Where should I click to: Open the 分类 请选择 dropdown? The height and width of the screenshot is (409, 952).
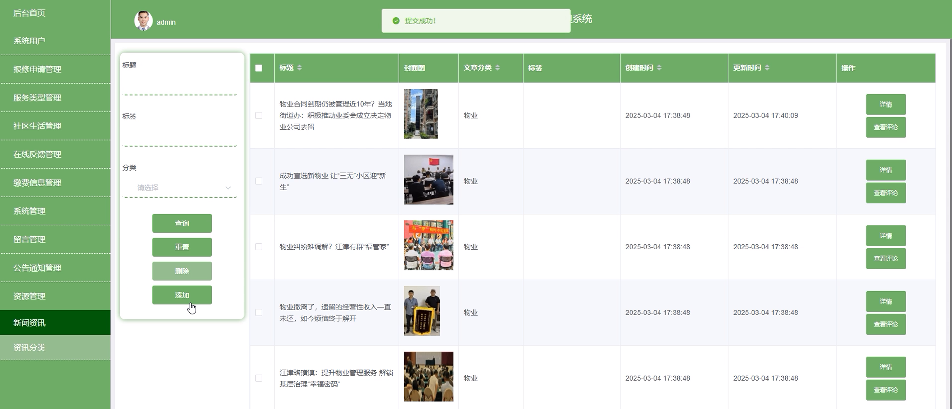tap(180, 188)
